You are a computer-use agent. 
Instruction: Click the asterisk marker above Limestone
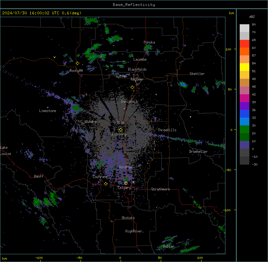click(48, 108)
